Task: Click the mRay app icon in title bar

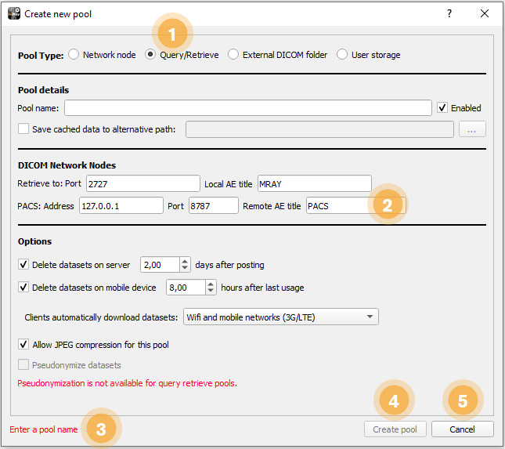Action: (14, 13)
